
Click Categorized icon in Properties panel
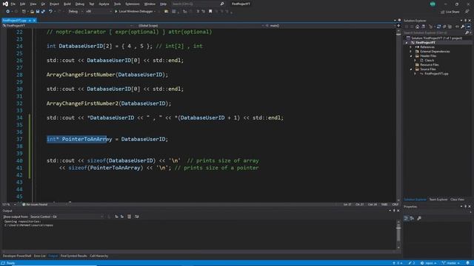pyautogui.click(x=406, y=218)
